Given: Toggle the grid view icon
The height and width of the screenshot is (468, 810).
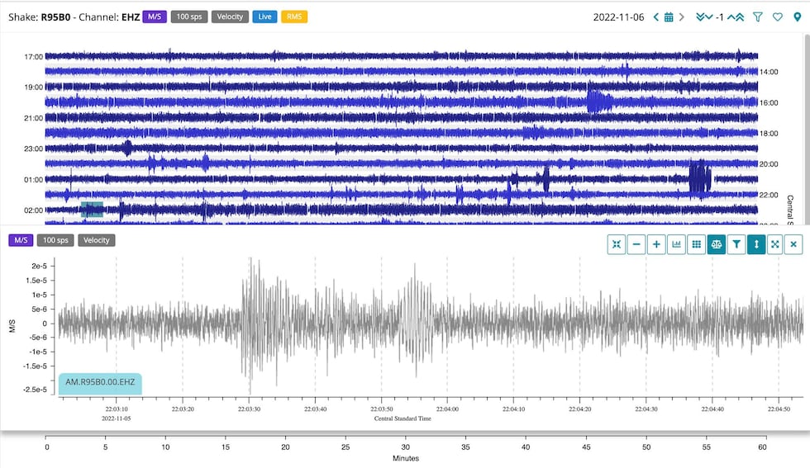Looking at the screenshot, I should click(x=696, y=244).
